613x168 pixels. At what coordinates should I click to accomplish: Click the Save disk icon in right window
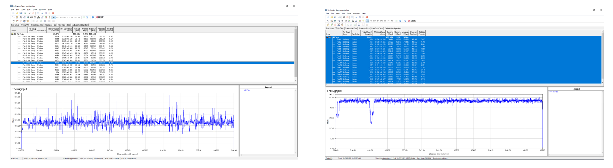335,17
